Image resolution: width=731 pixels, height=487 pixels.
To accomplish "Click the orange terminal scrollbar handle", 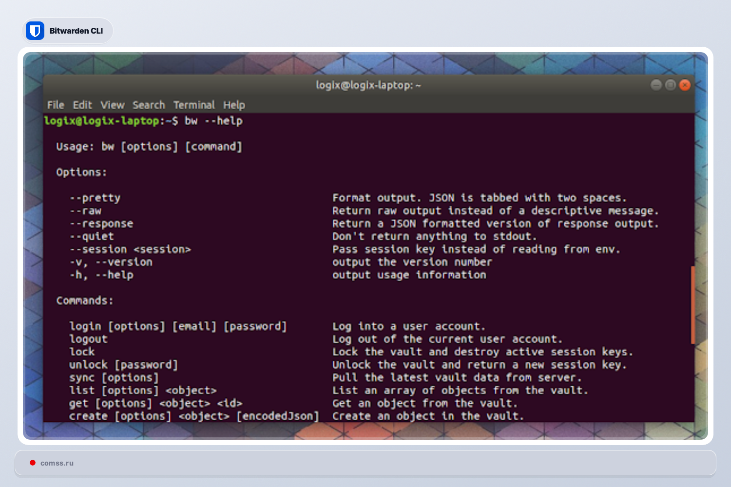I will click(x=693, y=305).
